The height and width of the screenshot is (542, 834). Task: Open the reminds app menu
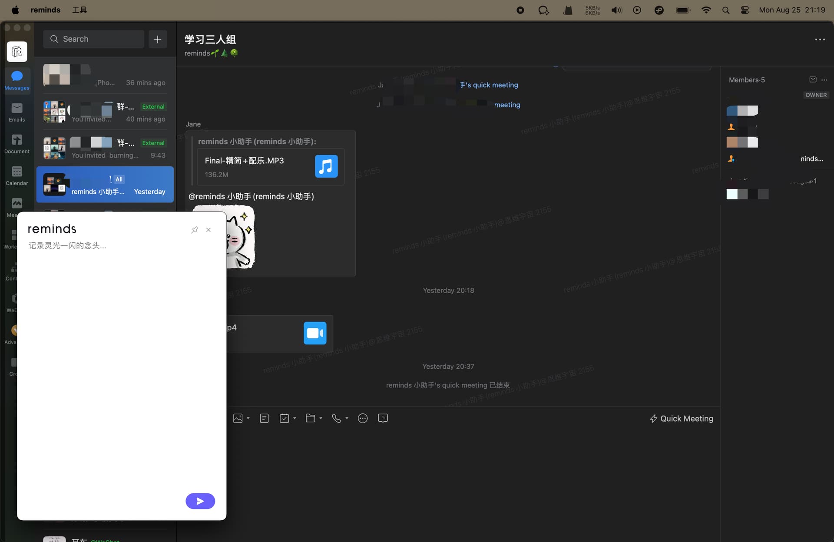click(45, 10)
